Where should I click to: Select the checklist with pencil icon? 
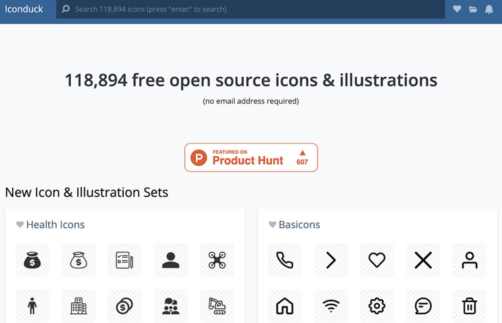pos(124,260)
